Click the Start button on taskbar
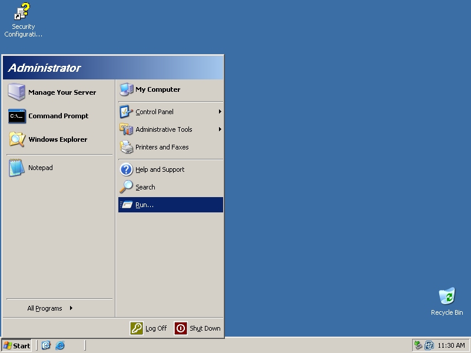The height and width of the screenshot is (353, 471). 16,345
